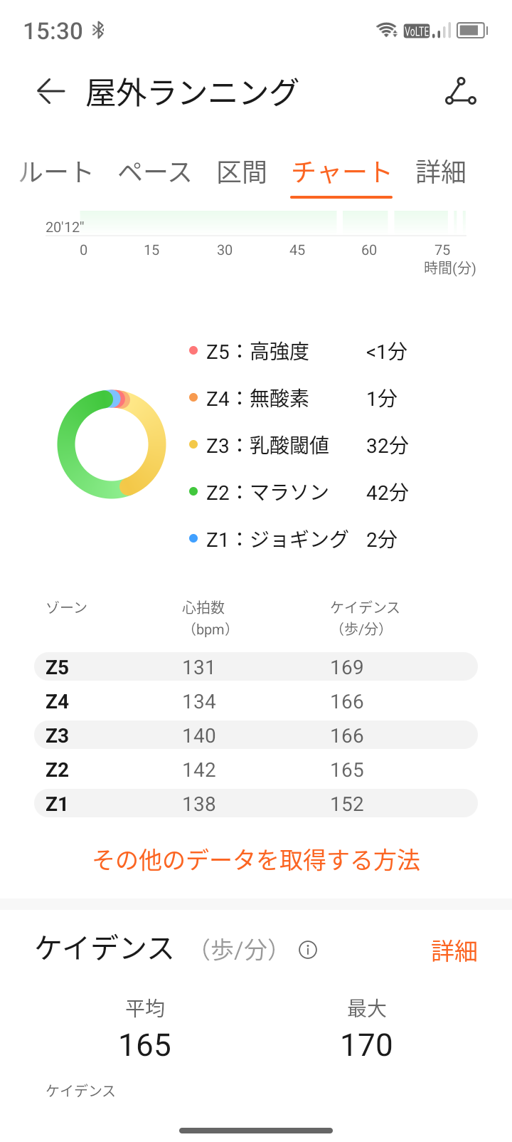Select the active チャート tab
The width and height of the screenshot is (512, 1142).
click(341, 172)
